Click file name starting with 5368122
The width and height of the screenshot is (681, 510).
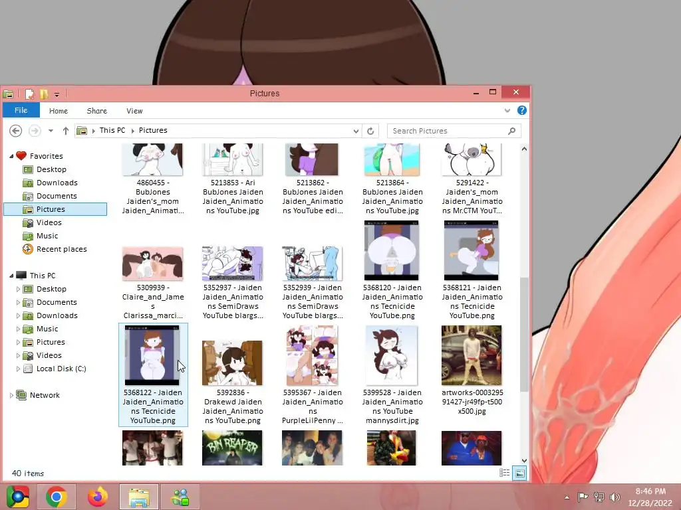(153, 406)
